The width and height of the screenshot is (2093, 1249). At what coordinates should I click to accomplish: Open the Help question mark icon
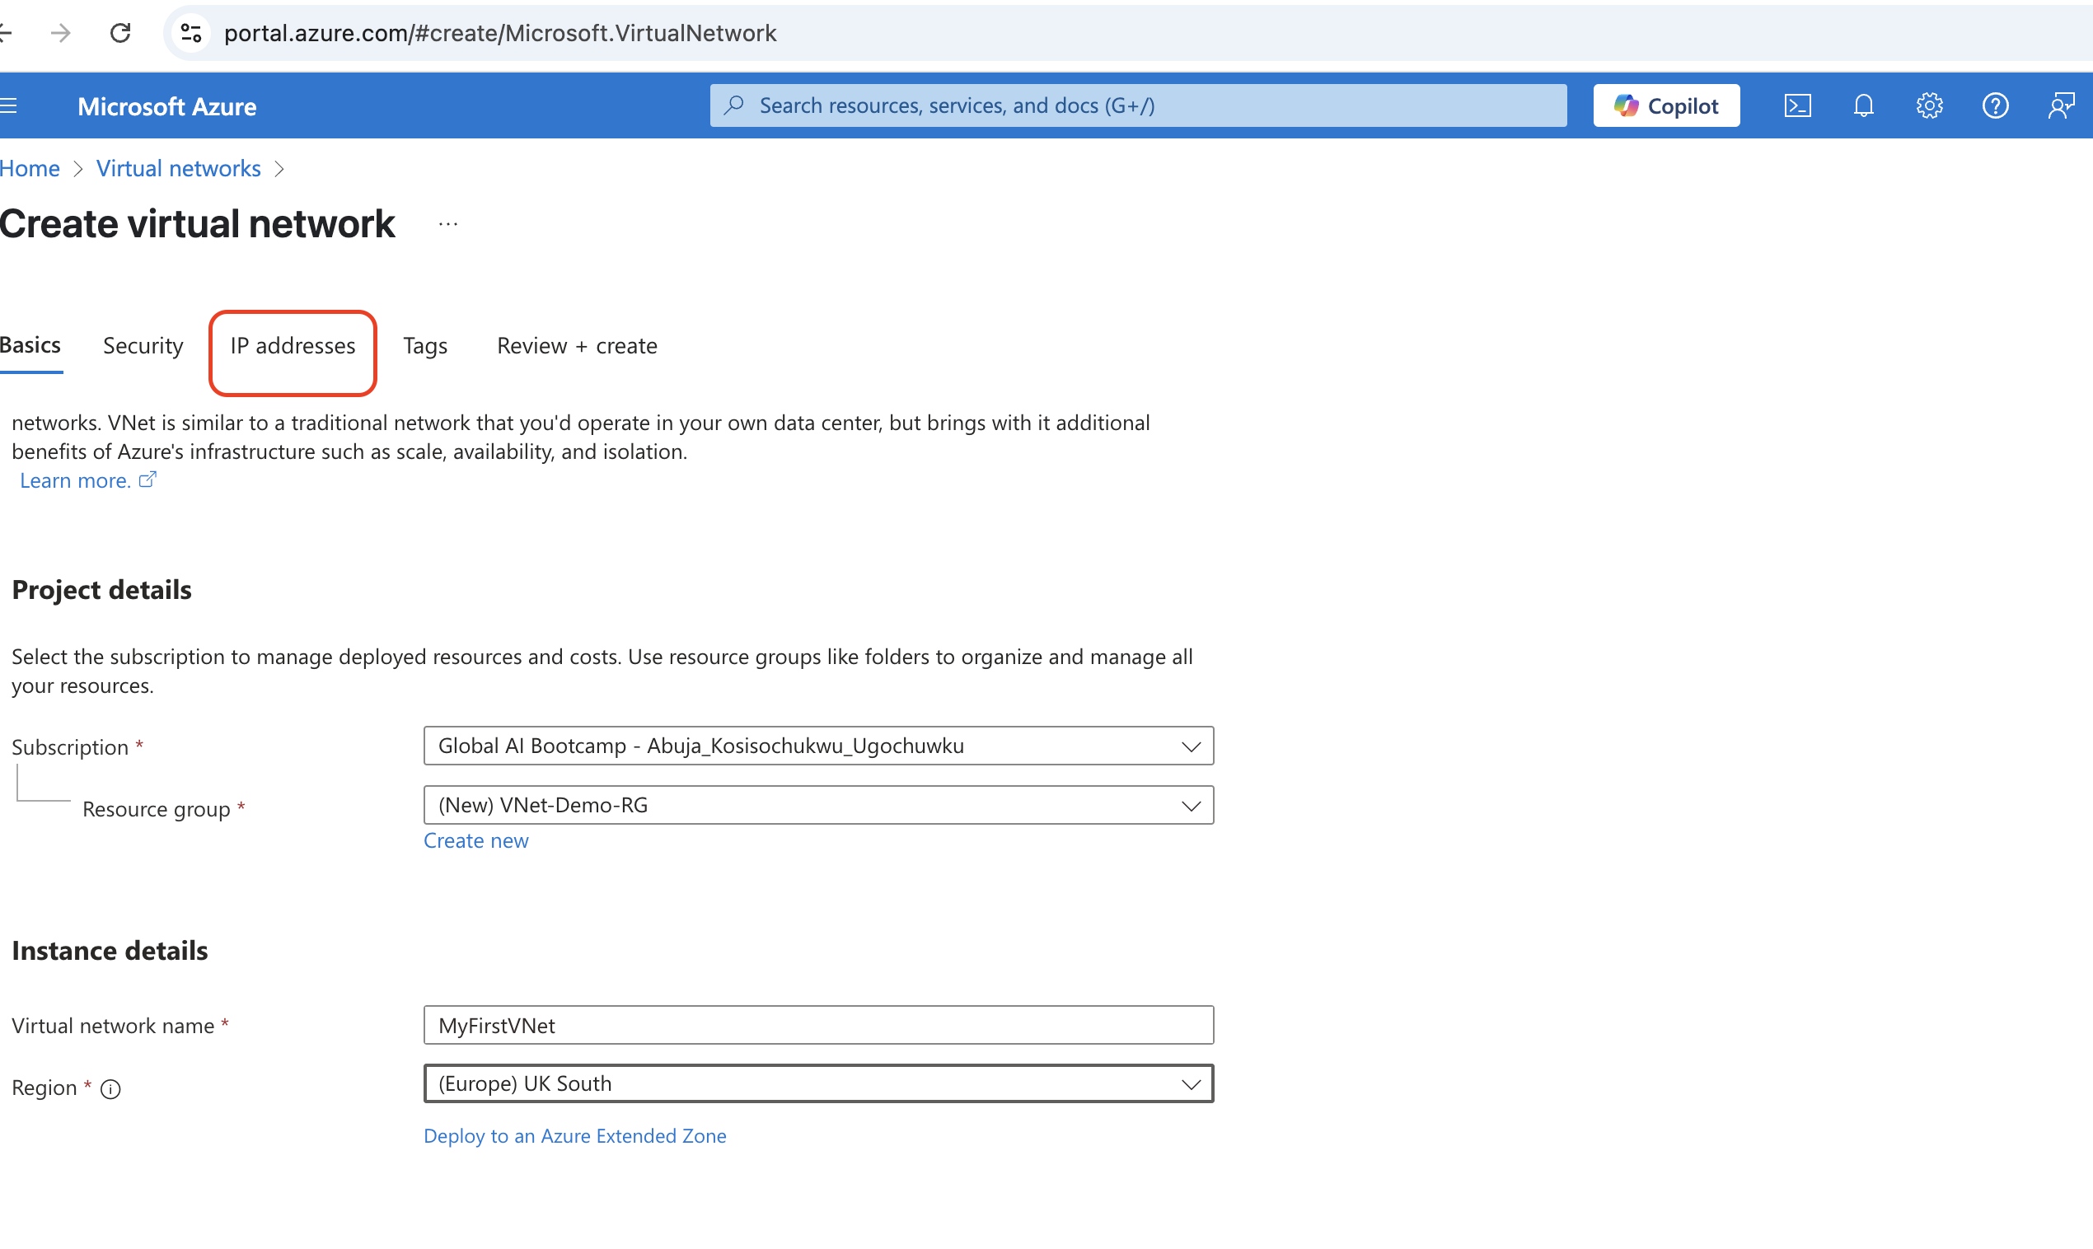[x=1995, y=105]
